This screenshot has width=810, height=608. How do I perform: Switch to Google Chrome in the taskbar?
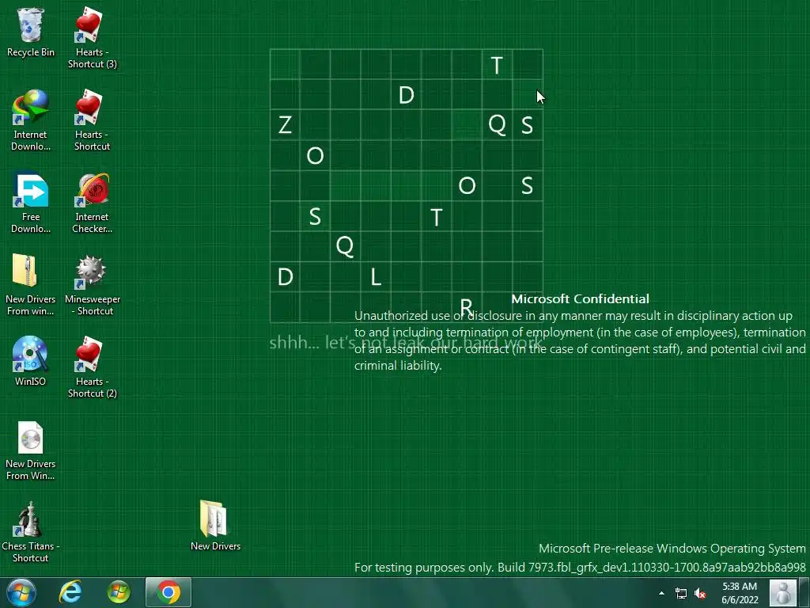pyautogui.click(x=168, y=592)
